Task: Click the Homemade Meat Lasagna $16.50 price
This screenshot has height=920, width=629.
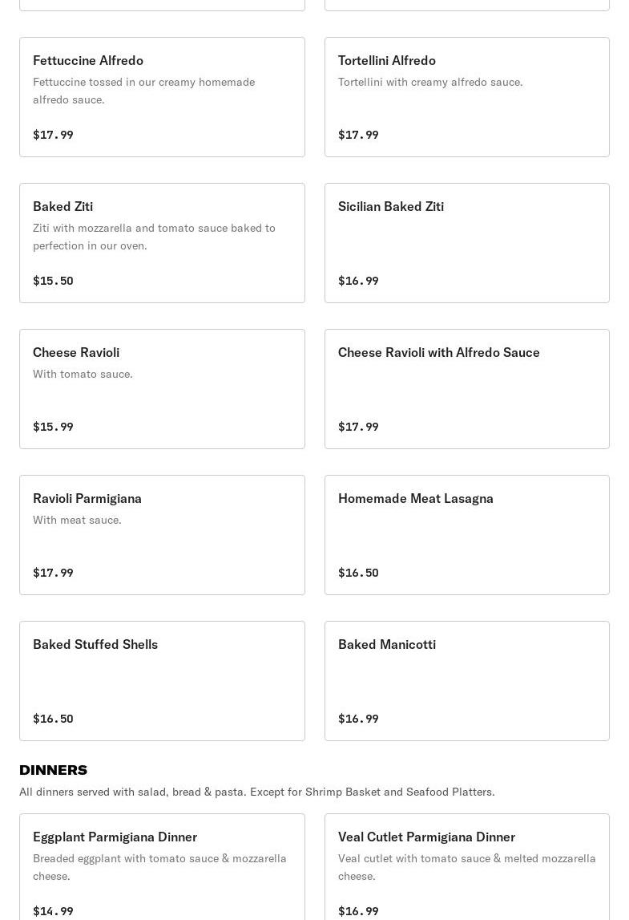Action: pyautogui.click(x=358, y=573)
